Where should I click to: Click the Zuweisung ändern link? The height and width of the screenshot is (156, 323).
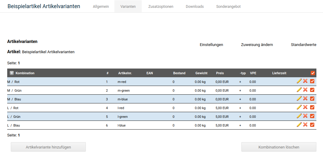pyautogui.click(x=257, y=45)
